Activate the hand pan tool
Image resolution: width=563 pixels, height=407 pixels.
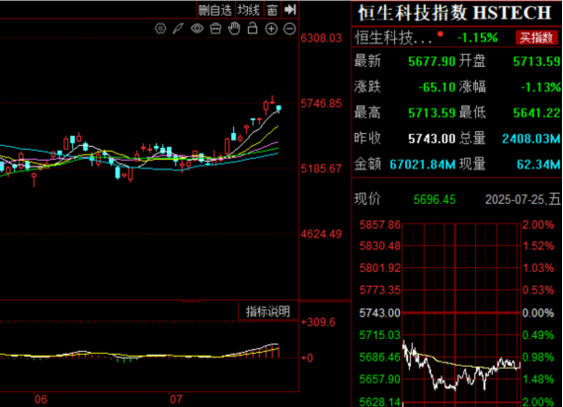(234, 28)
